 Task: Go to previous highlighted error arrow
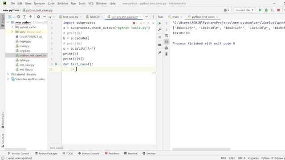click(148, 23)
